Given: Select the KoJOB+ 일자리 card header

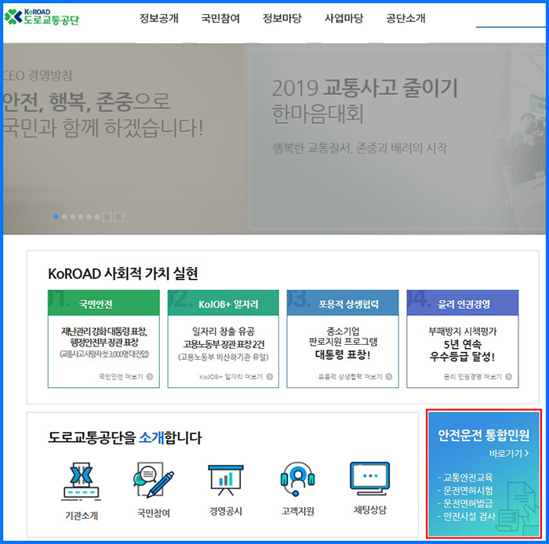Looking at the screenshot, I should pos(224,303).
